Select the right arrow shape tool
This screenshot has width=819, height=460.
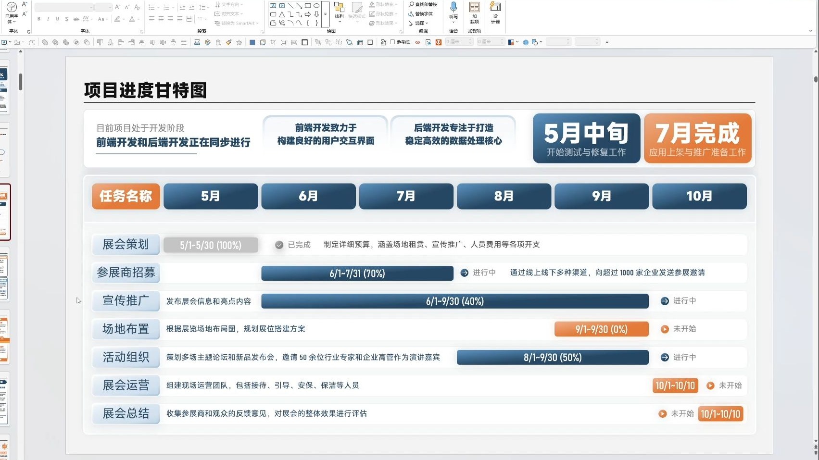coord(307,14)
